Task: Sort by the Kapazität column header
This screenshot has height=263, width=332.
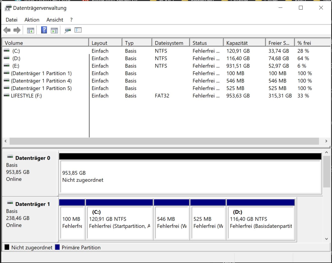Action: coord(245,43)
